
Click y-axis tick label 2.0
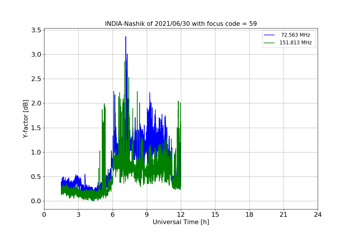[x=36, y=103]
